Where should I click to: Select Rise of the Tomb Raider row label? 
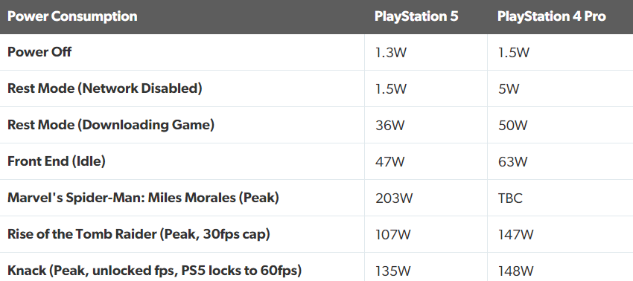(x=139, y=234)
